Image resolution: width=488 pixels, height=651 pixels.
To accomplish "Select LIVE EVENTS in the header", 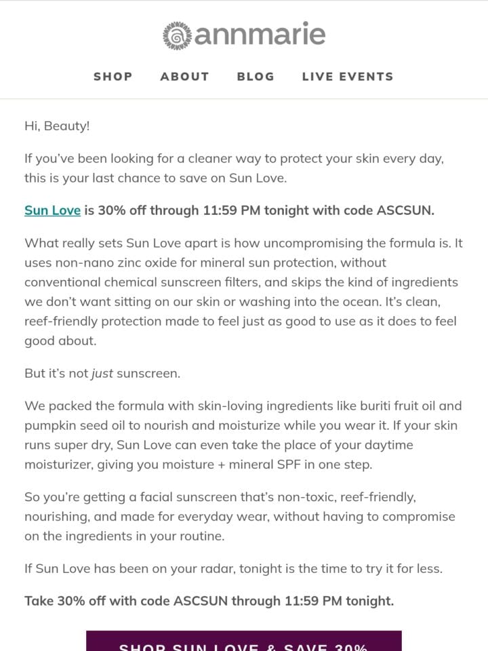I will coord(348,77).
